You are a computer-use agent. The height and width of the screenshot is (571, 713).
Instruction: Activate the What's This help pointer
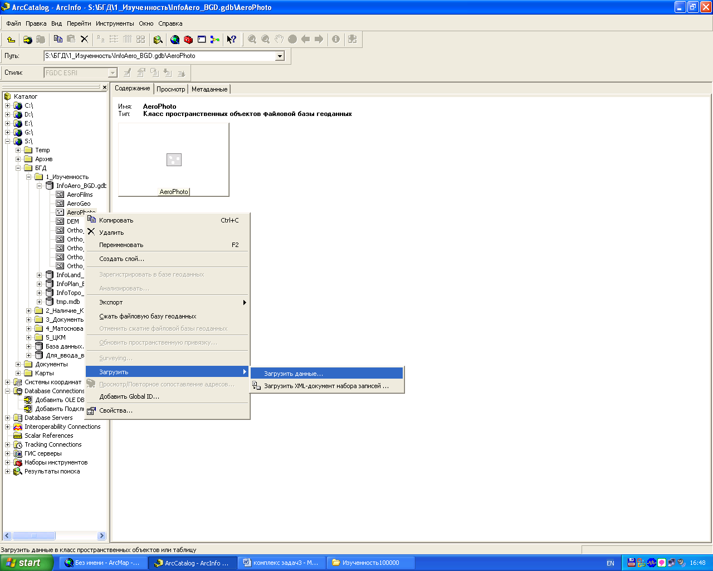pos(232,39)
